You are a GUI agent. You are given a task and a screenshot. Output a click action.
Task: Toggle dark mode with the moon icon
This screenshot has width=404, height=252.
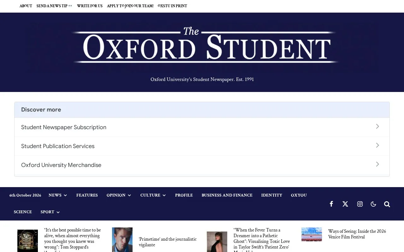[373, 204]
